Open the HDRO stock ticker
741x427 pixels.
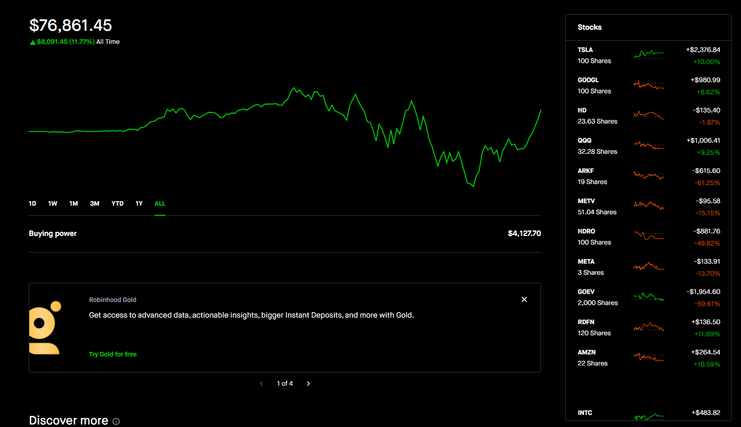coord(586,231)
